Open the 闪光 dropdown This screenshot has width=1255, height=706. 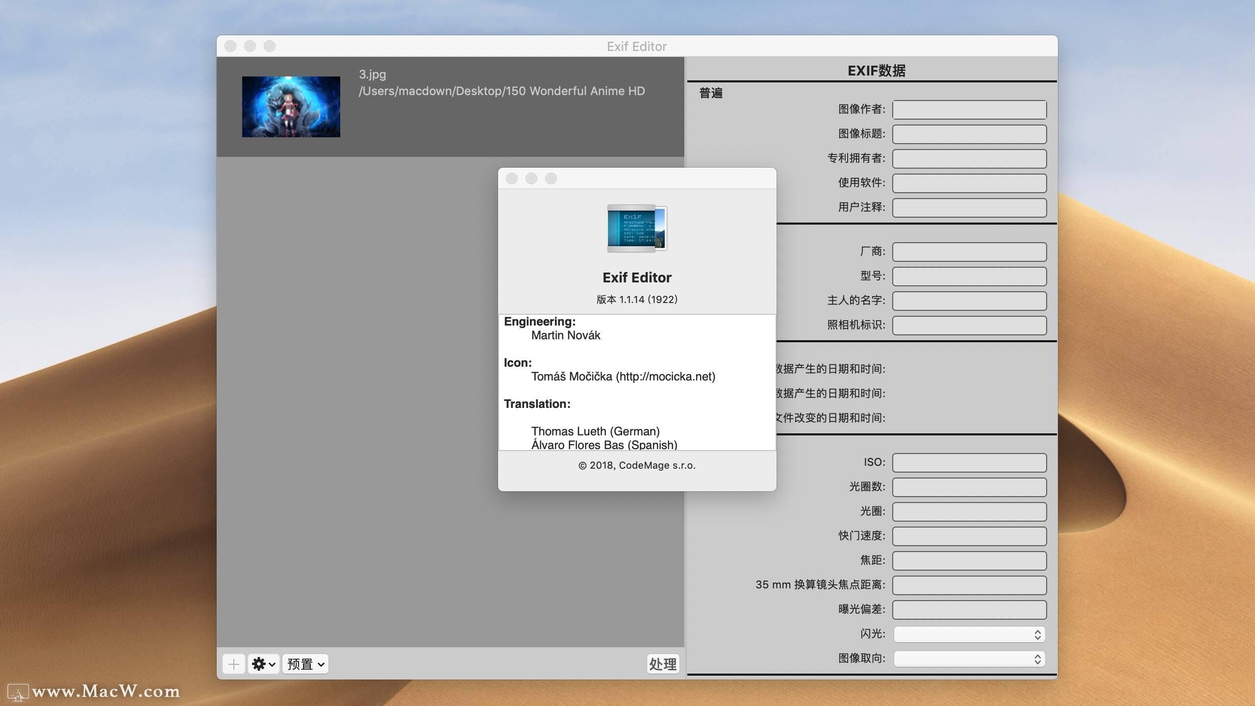969,634
